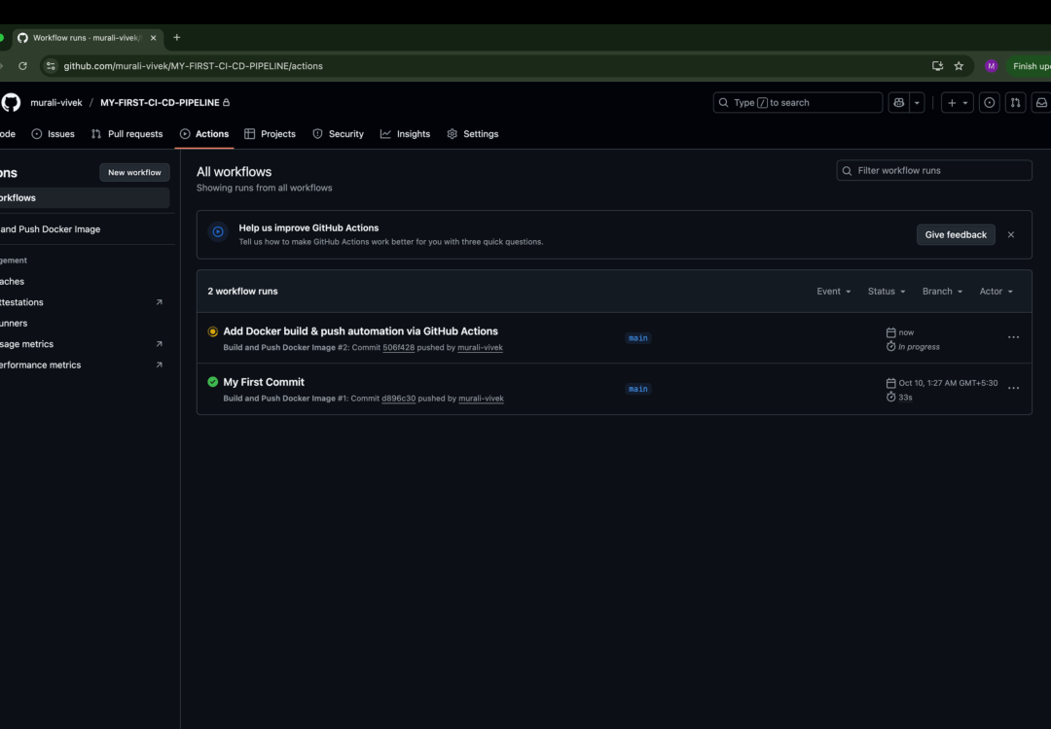
Task: Click the GitHub logo icon
Action: tap(11, 103)
